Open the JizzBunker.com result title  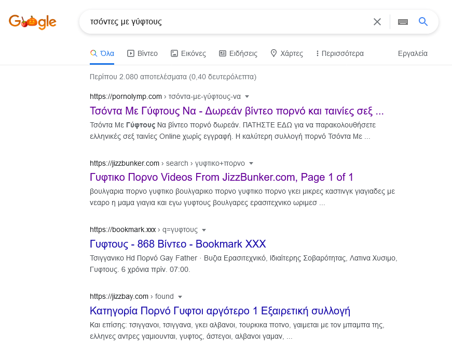pos(222,177)
